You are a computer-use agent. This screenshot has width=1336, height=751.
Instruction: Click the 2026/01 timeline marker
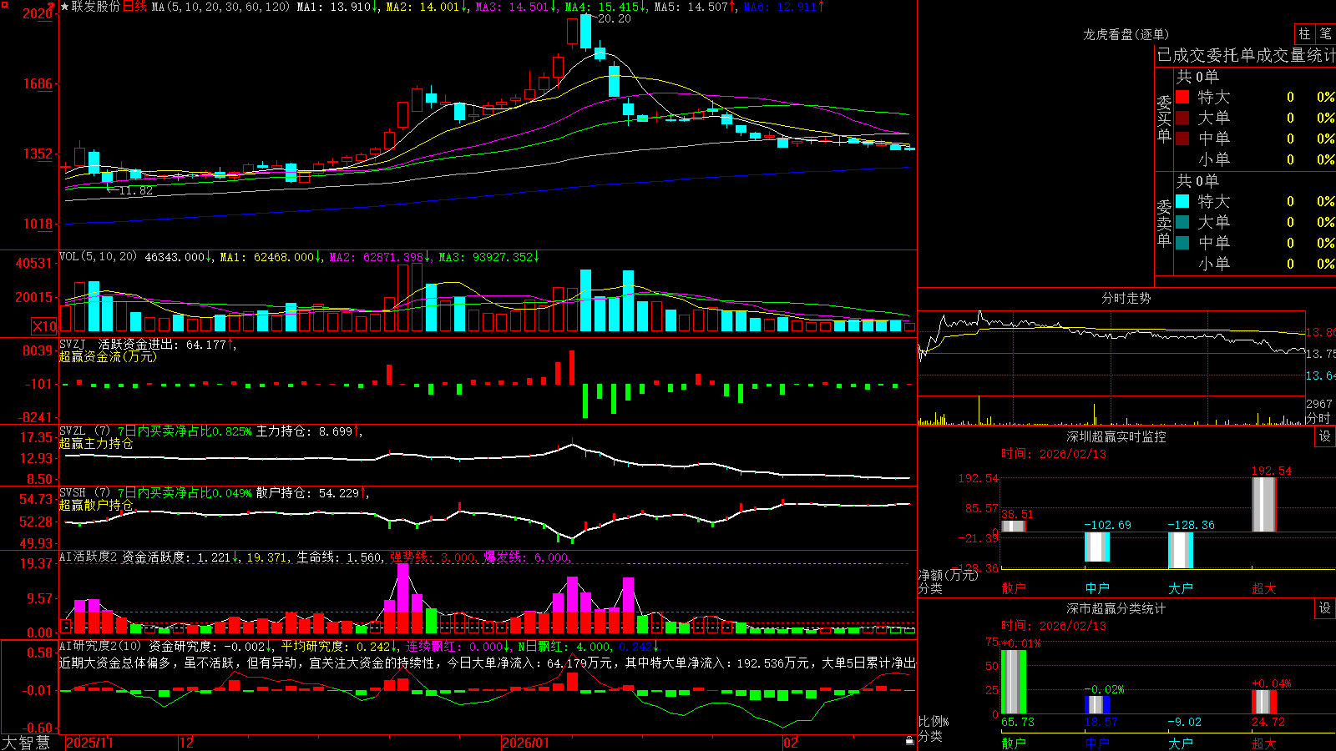(525, 743)
